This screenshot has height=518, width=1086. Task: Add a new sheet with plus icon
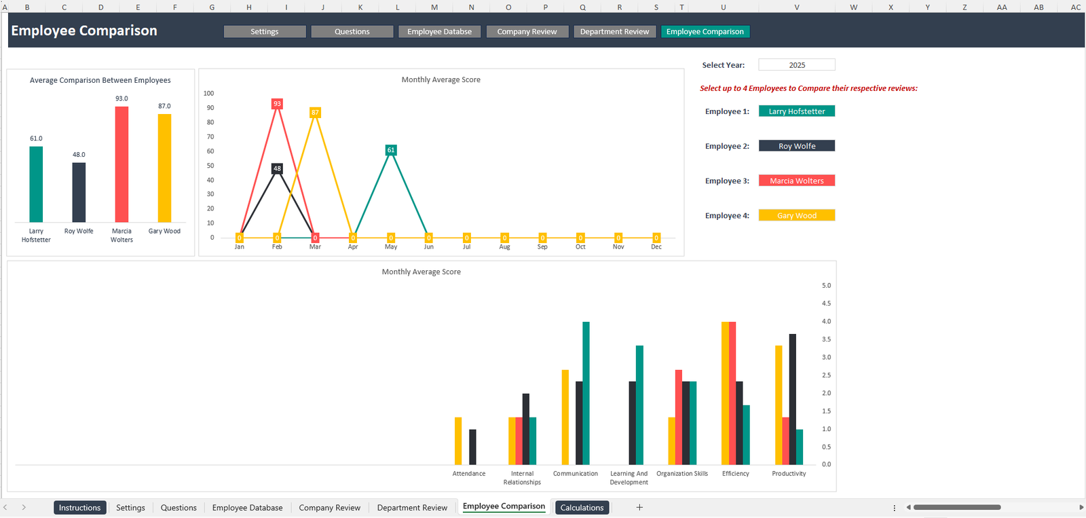(639, 507)
